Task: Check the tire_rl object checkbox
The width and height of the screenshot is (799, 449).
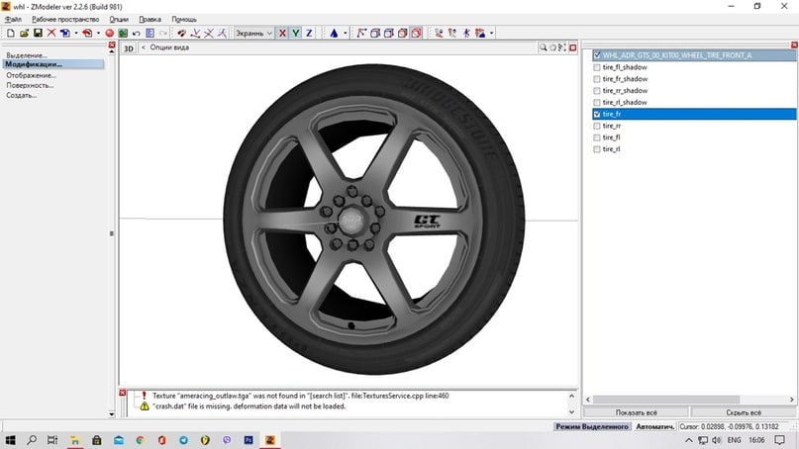Action: [597, 149]
